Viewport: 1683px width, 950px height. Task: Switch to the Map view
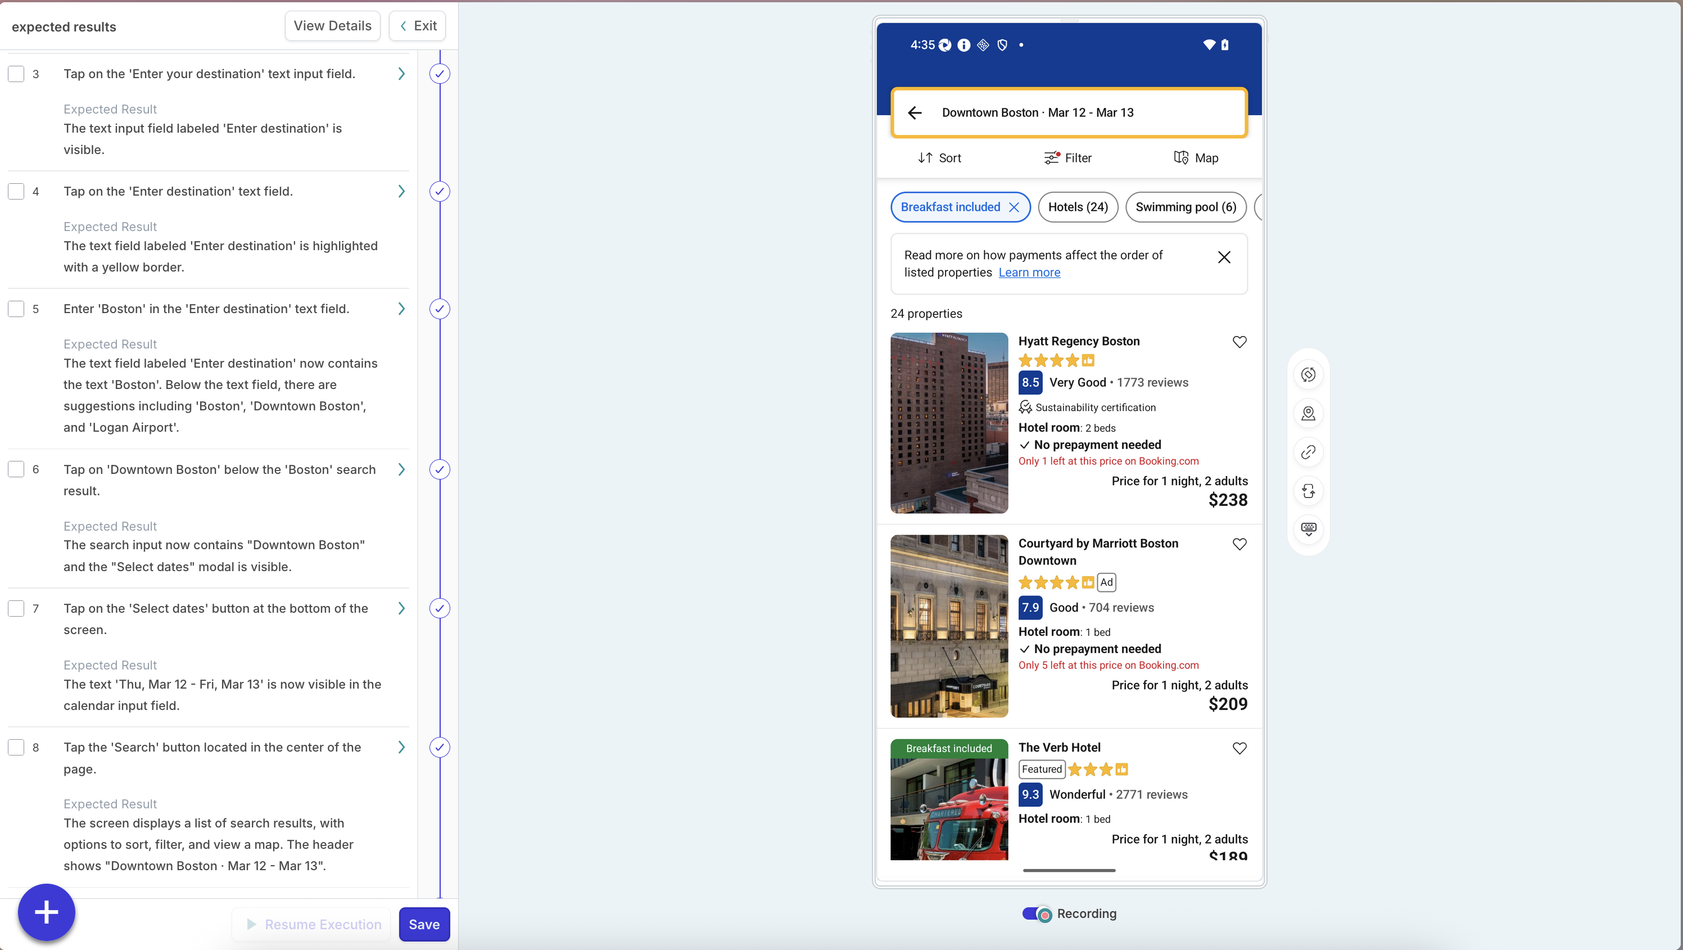point(1196,158)
